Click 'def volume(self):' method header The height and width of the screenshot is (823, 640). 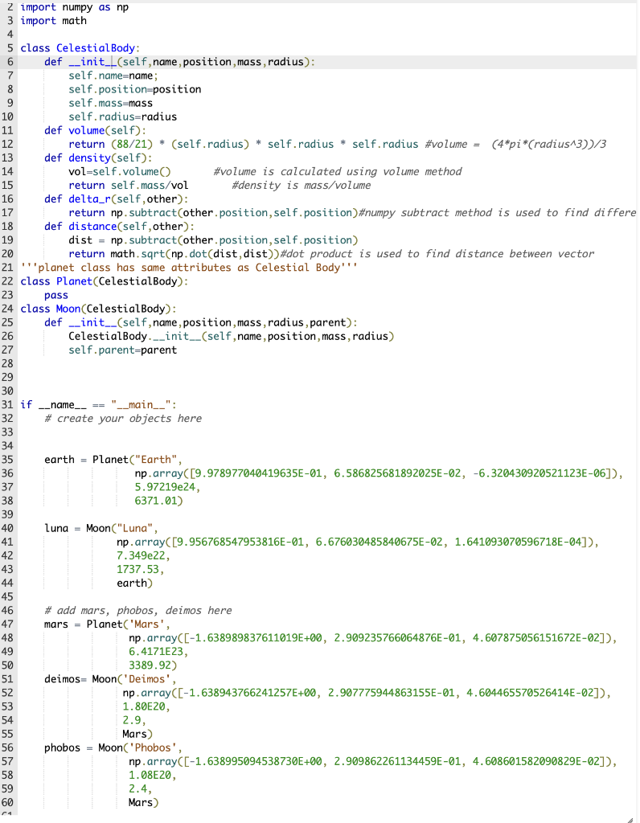click(x=95, y=131)
